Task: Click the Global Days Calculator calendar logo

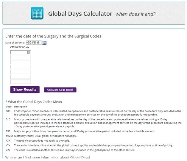Action: click(37, 13)
